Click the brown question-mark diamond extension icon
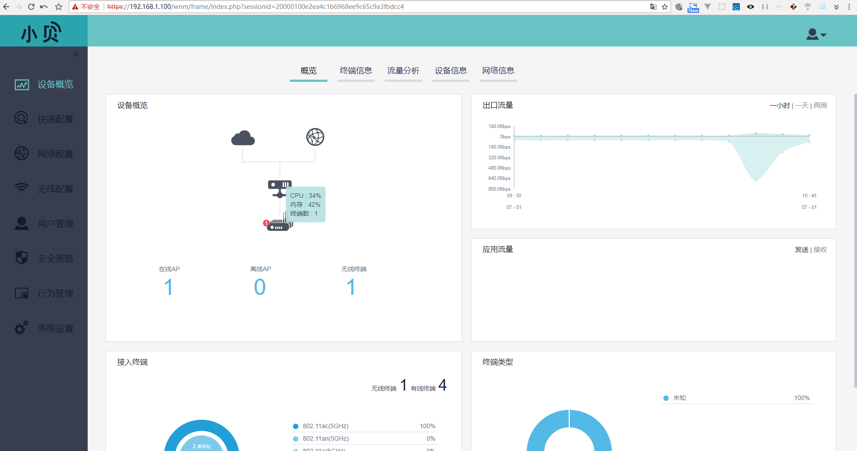Screen dimensions: 857x451 tap(793, 7)
